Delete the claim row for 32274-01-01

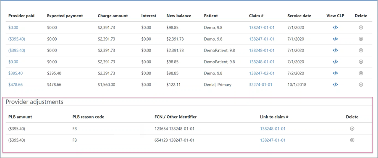361,85
